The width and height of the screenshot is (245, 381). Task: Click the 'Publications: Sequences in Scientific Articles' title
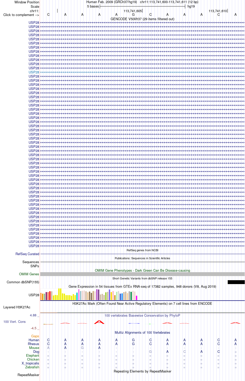[142, 258]
